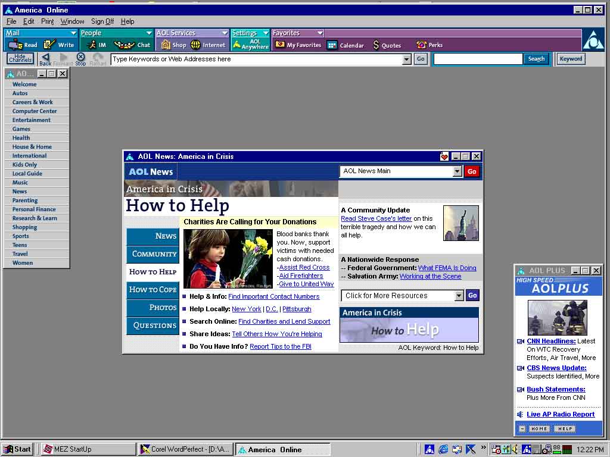Click Statue of Liberty thumbnail

461,223
